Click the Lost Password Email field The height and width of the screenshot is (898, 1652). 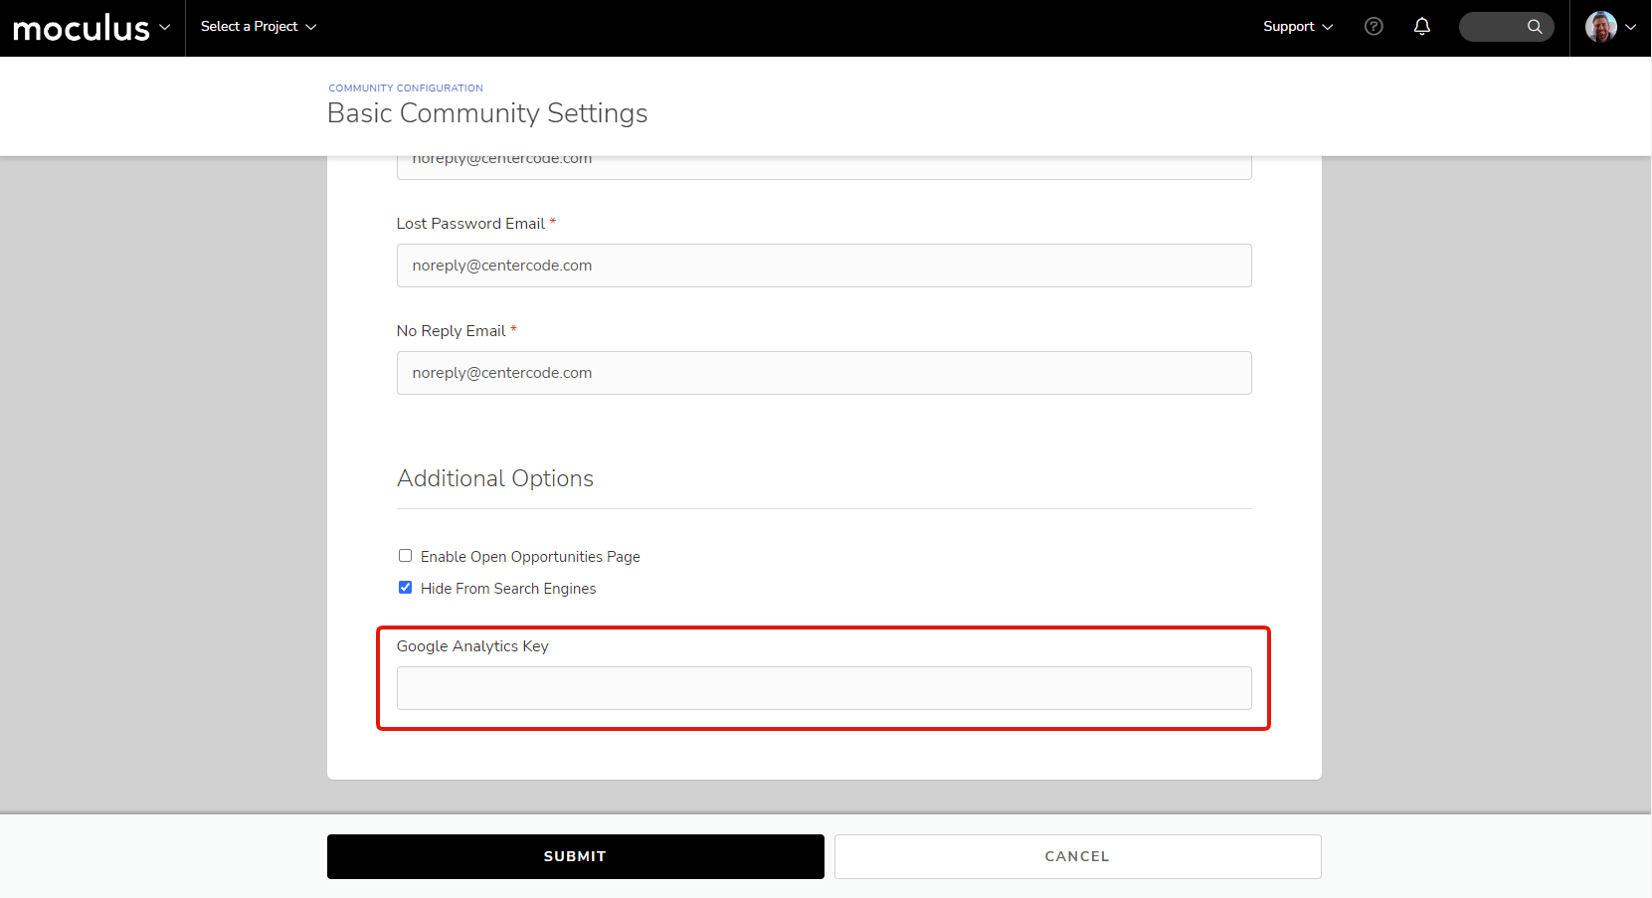click(x=824, y=266)
